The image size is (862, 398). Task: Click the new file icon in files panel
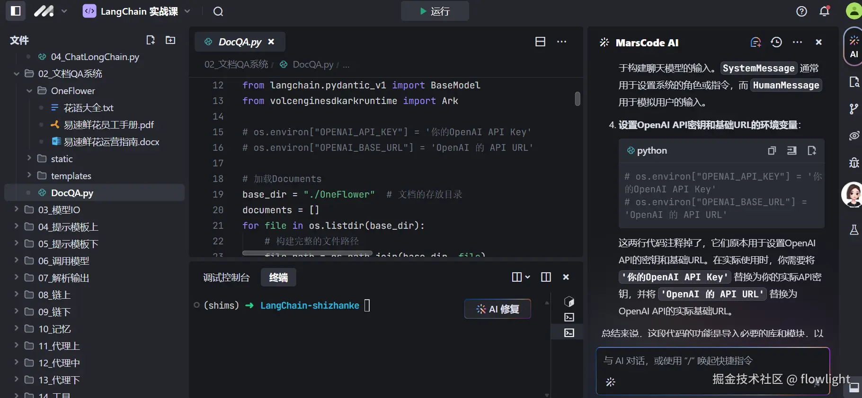coord(151,40)
